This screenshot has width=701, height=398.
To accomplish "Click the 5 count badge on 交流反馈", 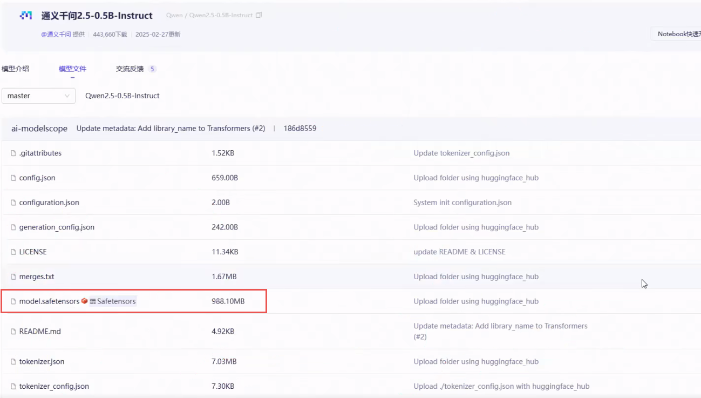I will pos(152,69).
